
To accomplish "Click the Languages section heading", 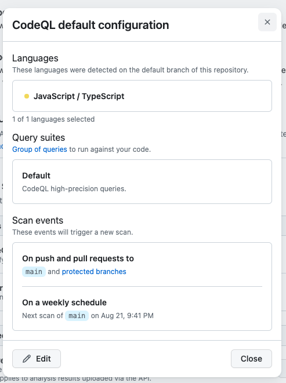I will pos(35,59).
